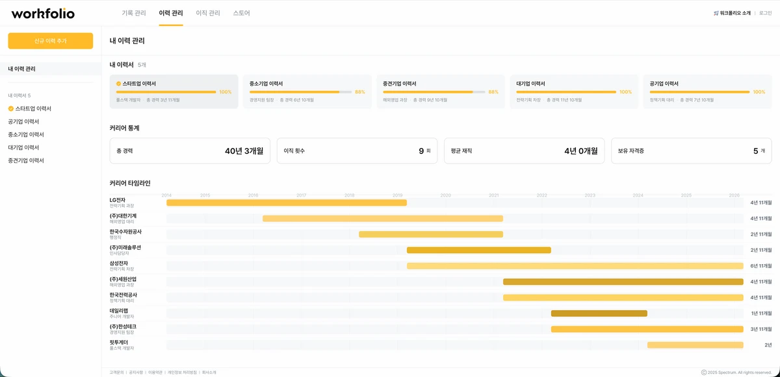Image resolution: width=780 pixels, height=377 pixels.
Task: Go to the 이직 관리 tab
Action: click(208, 13)
